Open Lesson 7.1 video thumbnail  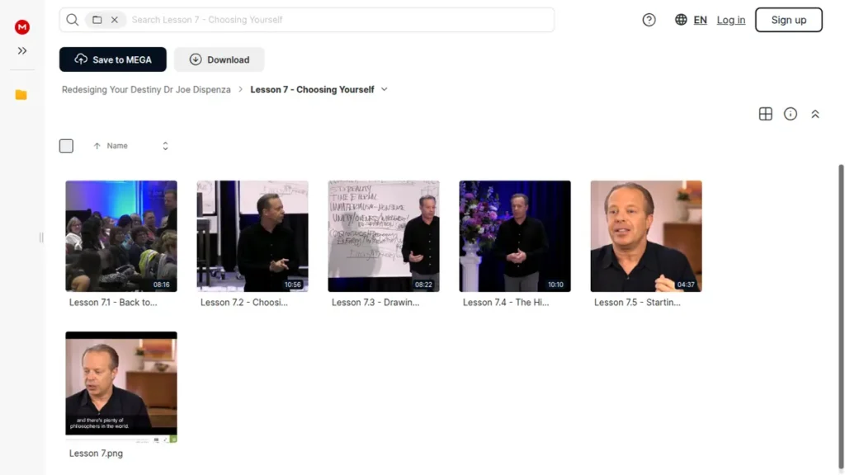(121, 236)
